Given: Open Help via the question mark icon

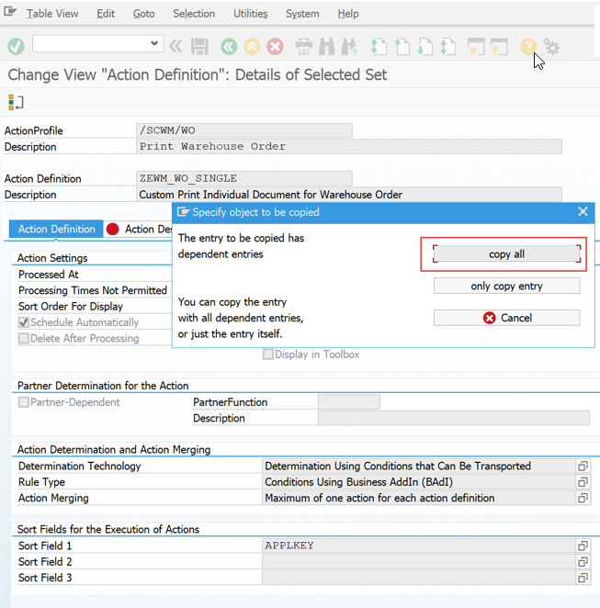Looking at the screenshot, I should point(527,47).
